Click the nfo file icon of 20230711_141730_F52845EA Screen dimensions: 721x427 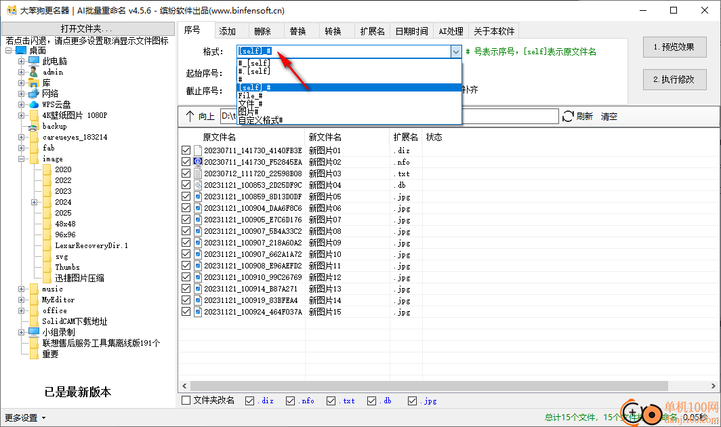coord(198,162)
